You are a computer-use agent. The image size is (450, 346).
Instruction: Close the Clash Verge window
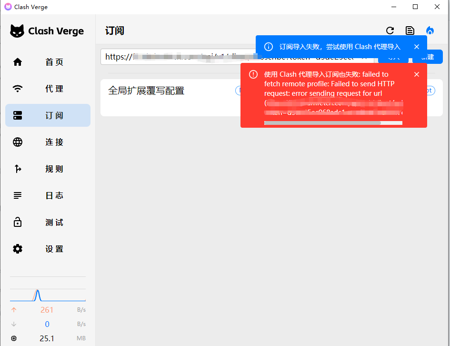click(x=437, y=7)
